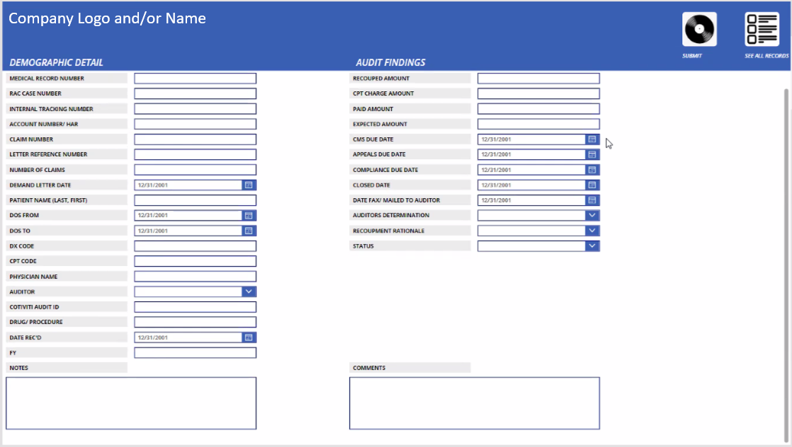Open calendar picker for DEMAND LETTER DATE

[x=248, y=185]
